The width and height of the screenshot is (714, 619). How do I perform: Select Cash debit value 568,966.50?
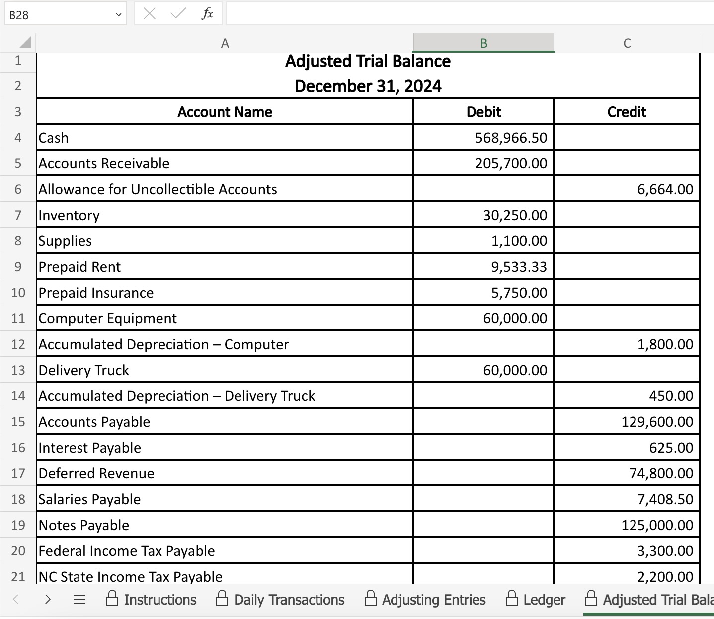pyautogui.click(x=483, y=138)
